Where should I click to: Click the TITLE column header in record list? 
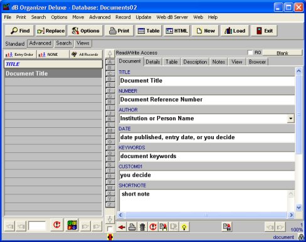coord(53,64)
